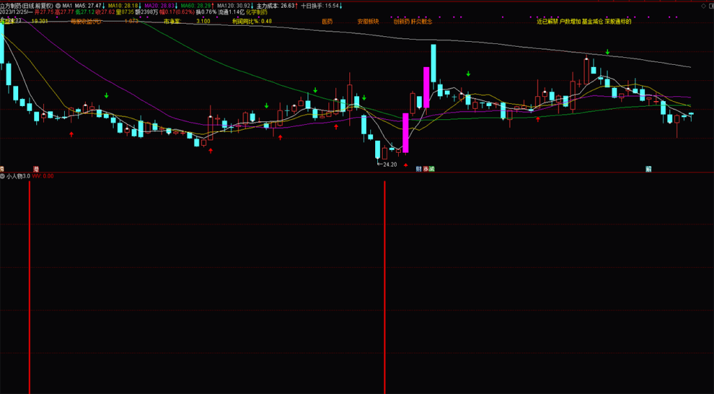714x394 pixels.
Task: Click the 港 event marker
Action: (x=36, y=169)
